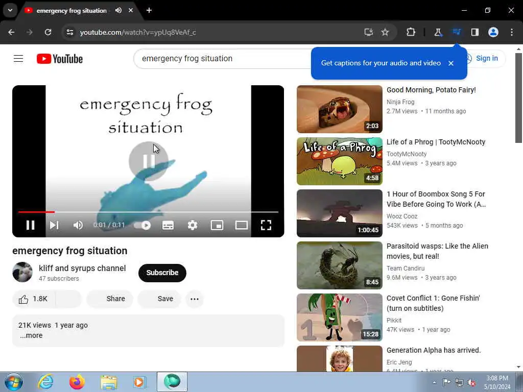Switch to theater mode
The image size is (523, 392).
tap(242, 225)
